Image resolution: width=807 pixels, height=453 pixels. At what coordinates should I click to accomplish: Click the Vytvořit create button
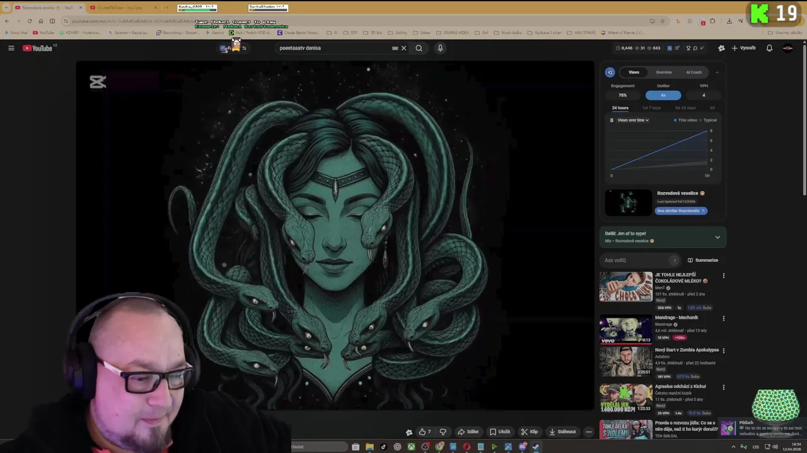[x=743, y=48]
